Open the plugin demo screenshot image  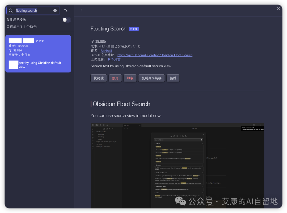tap(177, 166)
